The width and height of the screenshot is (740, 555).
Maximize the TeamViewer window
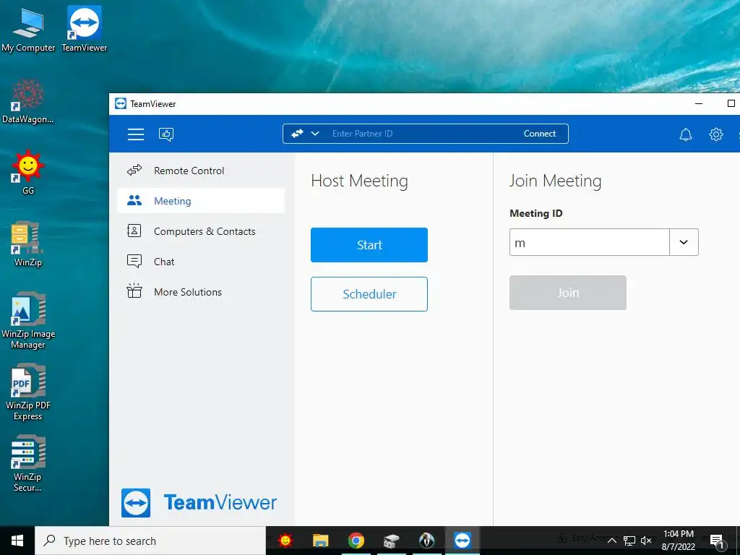coord(731,103)
